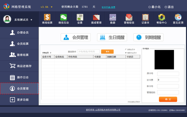Click the 到期提醒 expiry reminder button

148,37
